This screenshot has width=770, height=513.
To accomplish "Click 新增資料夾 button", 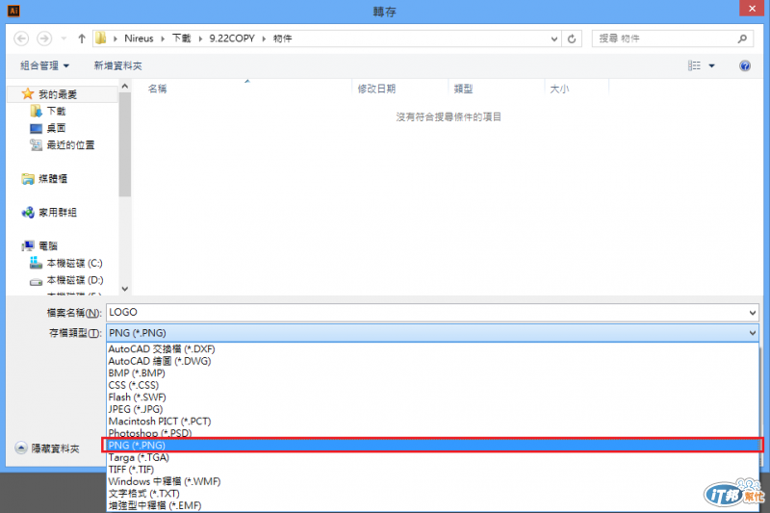I will 117,65.
